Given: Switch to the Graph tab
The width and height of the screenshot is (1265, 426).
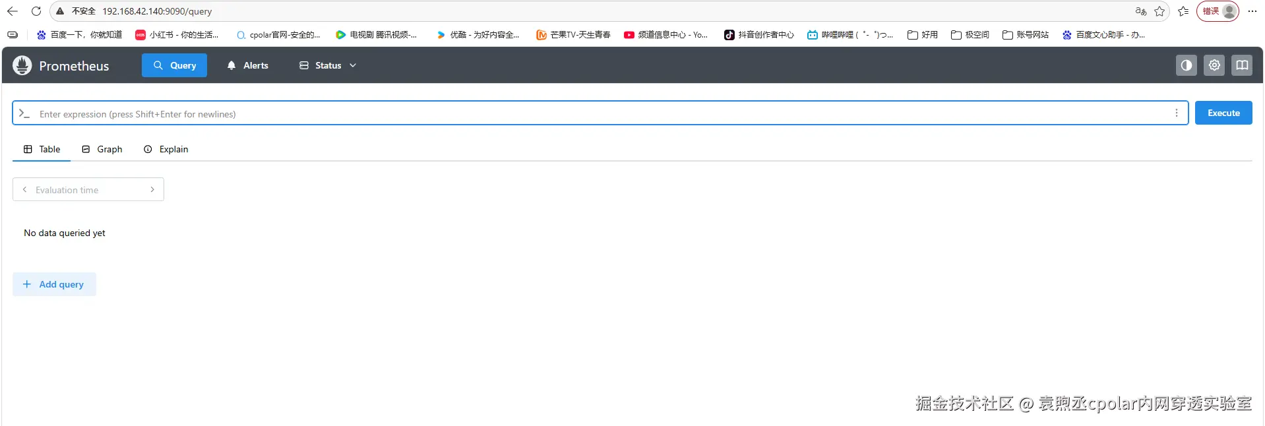Looking at the screenshot, I should click(102, 149).
